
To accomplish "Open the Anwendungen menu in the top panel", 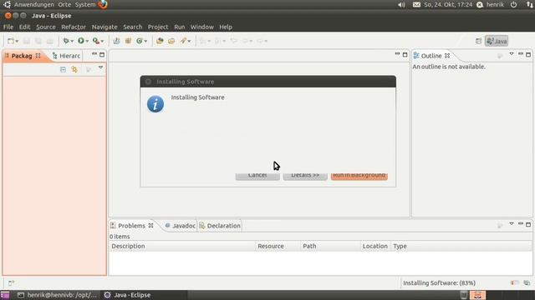I will point(33,4).
